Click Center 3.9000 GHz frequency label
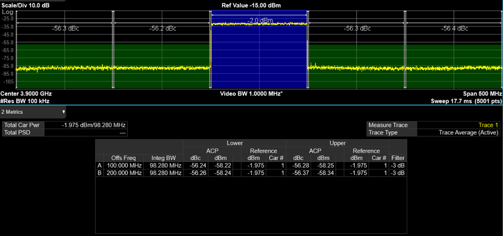Viewport: 503px width, 236px height. tap(26, 93)
